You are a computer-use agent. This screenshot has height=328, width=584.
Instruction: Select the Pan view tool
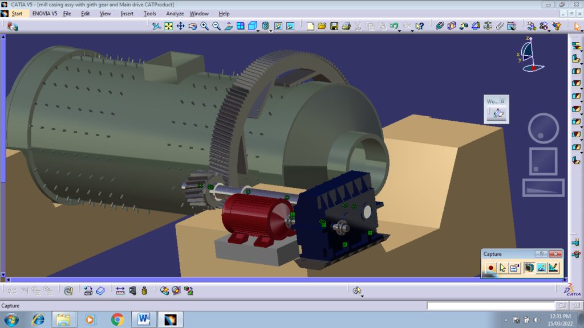pyautogui.click(x=181, y=26)
